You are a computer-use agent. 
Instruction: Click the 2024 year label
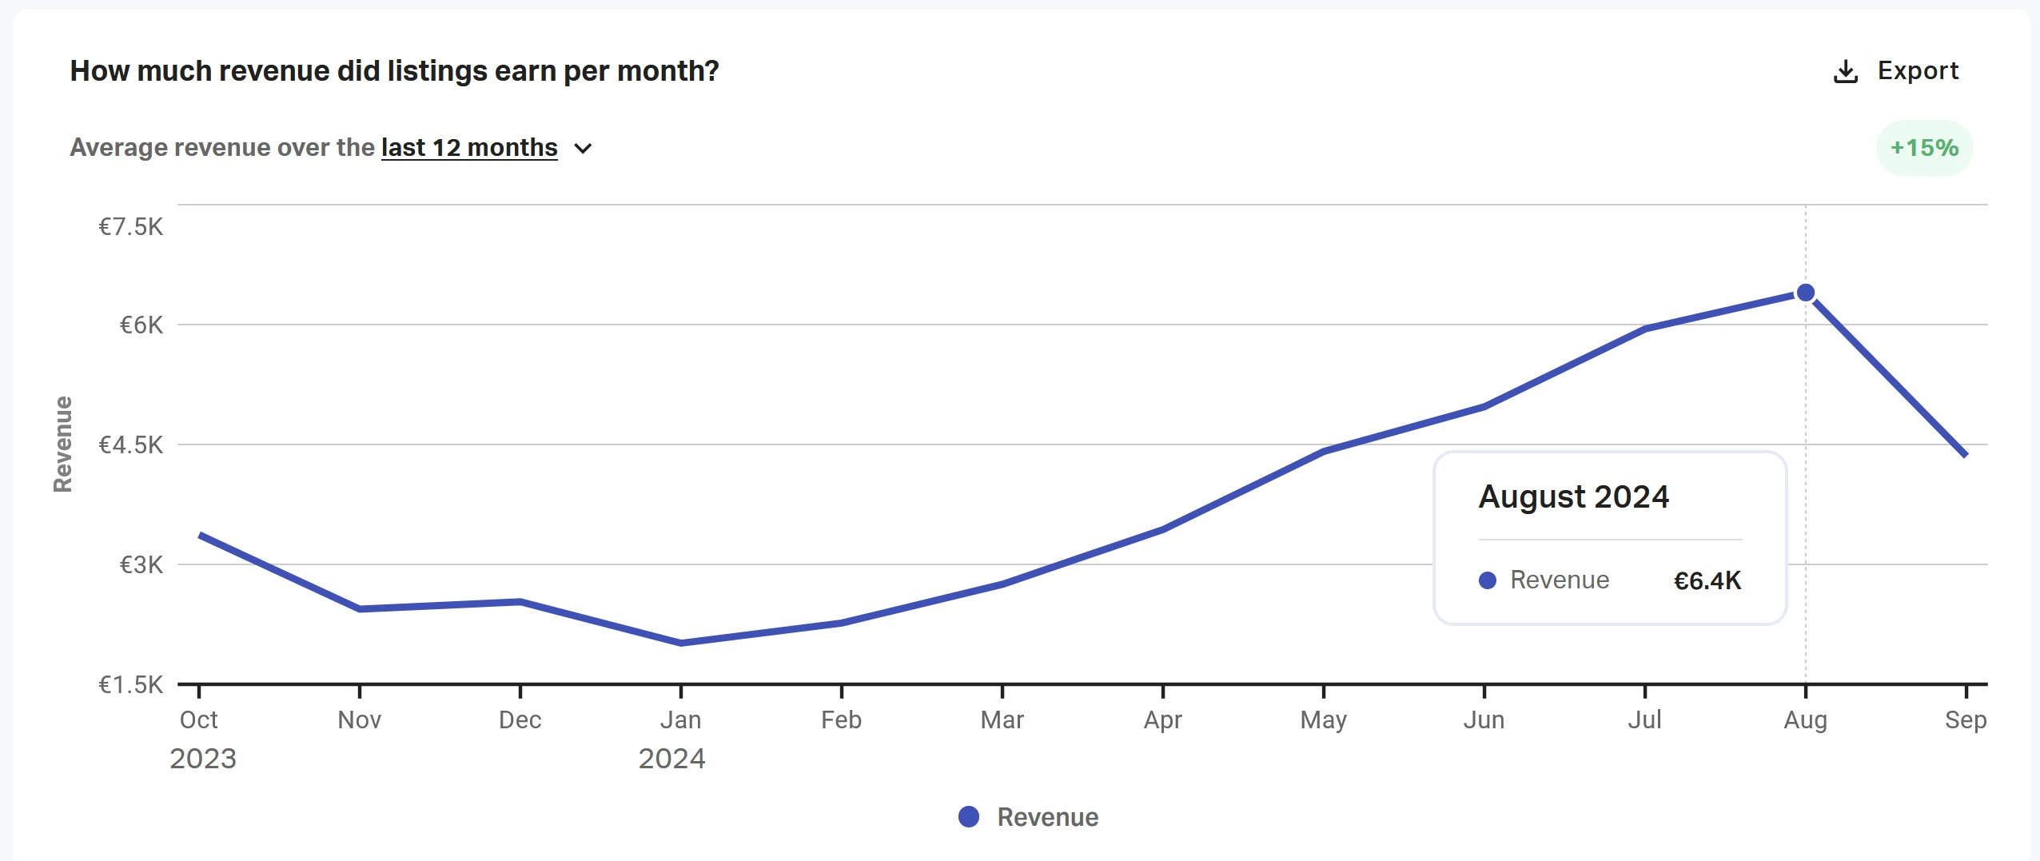tap(671, 758)
